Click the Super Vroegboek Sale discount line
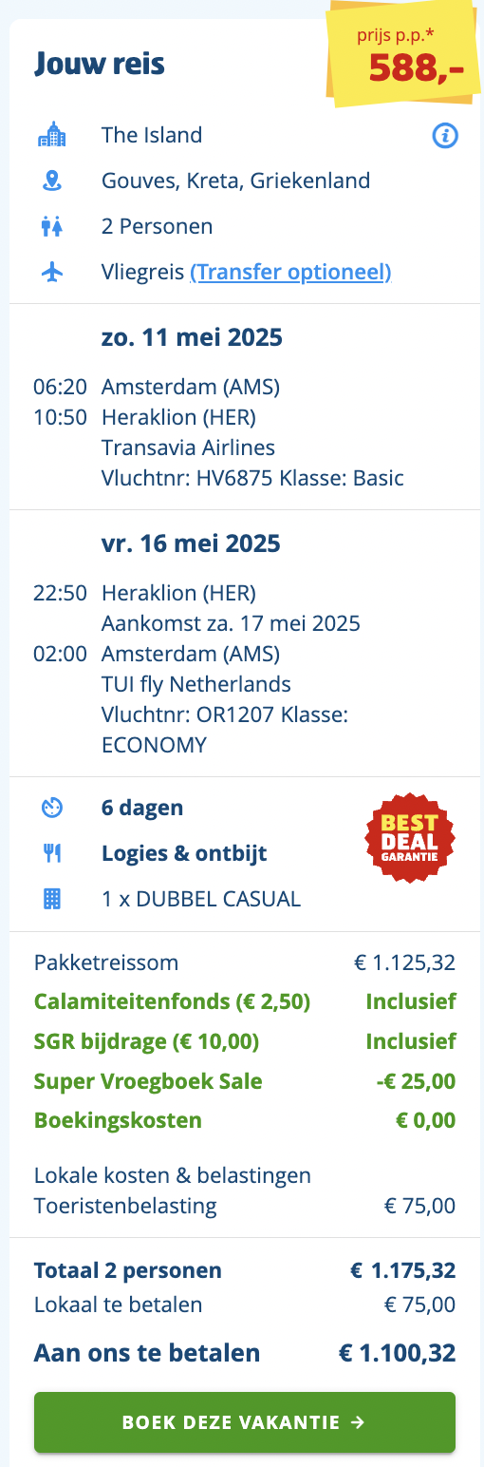This screenshot has height=1467, width=484. coord(245,1081)
